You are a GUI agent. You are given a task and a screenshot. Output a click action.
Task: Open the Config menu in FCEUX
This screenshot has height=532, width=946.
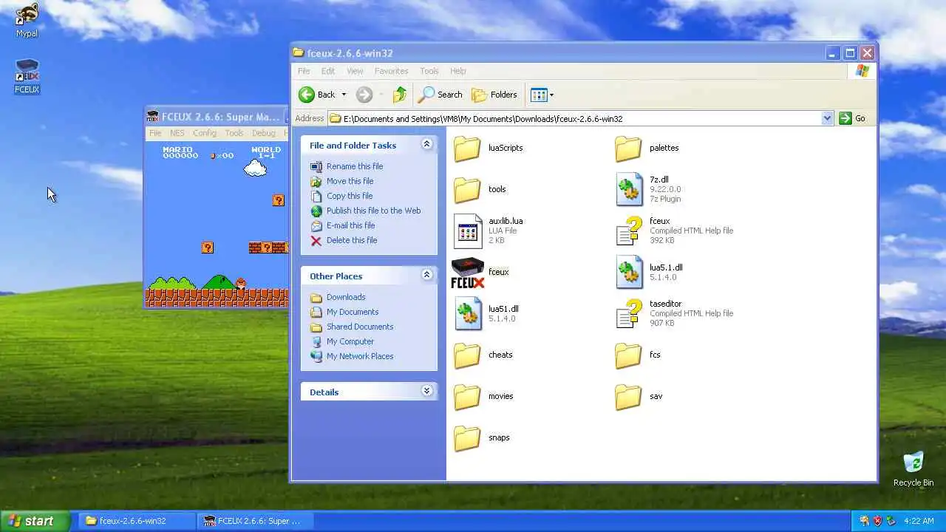click(205, 133)
